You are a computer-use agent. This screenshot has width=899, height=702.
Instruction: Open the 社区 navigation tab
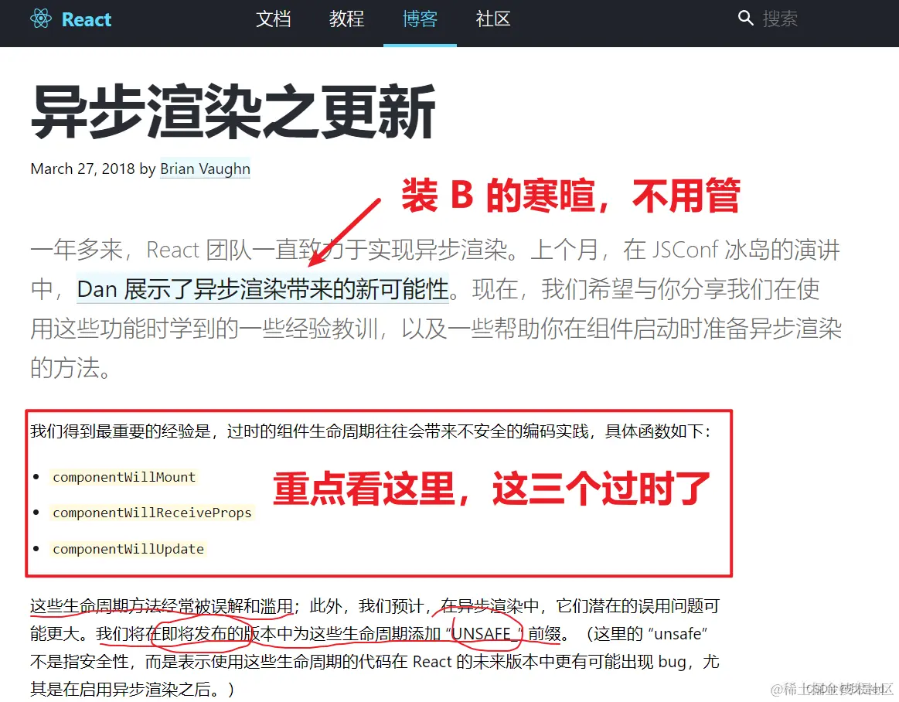[x=492, y=19]
